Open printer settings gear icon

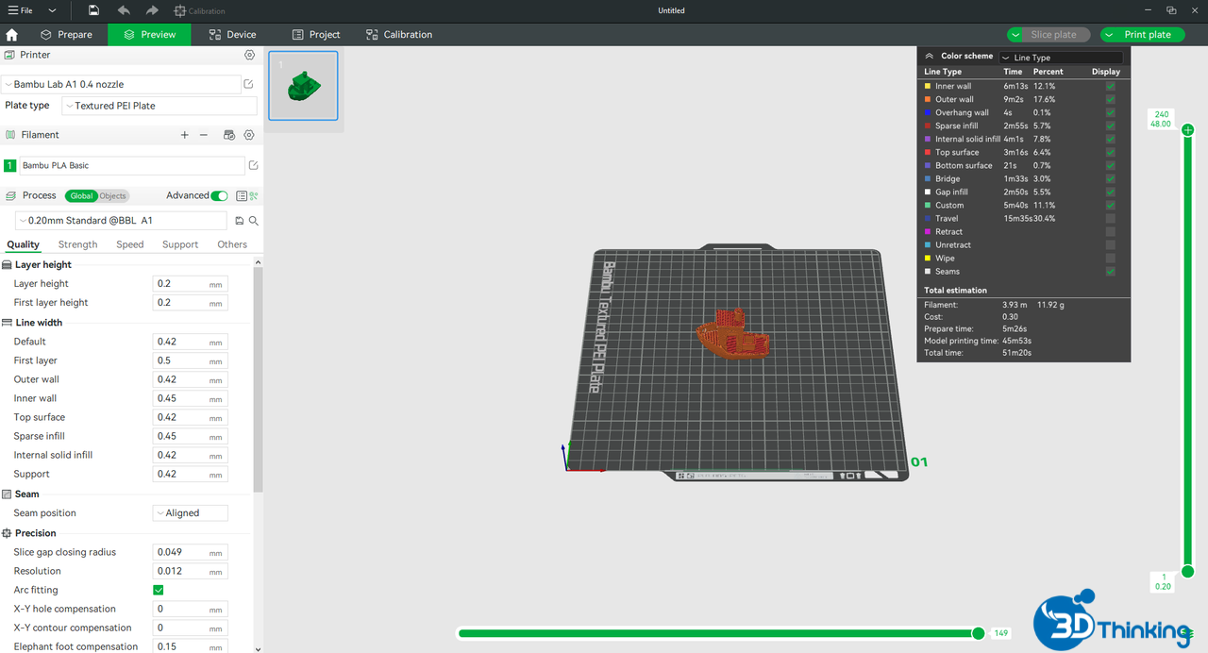[249, 56]
